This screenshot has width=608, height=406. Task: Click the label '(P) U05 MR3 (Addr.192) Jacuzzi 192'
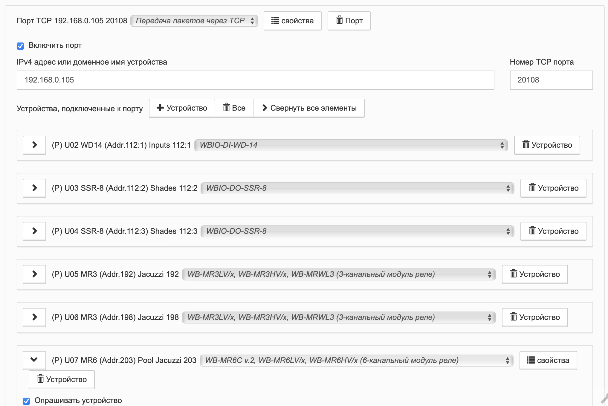pyautogui.click(x=115, y=274)
